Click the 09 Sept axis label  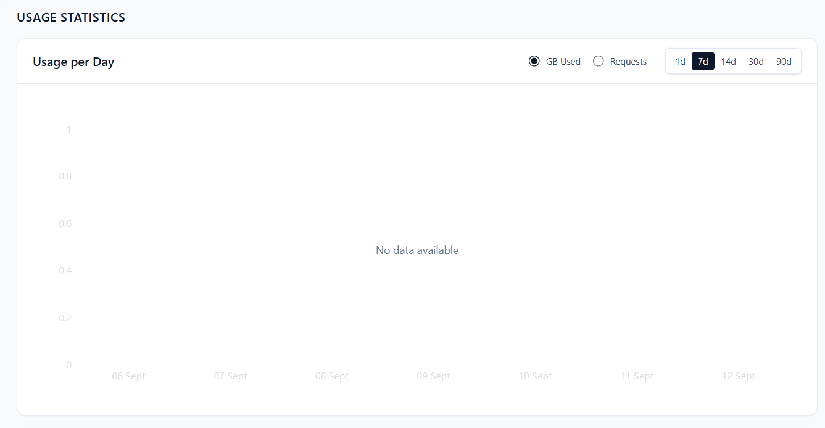tap(434, 376)
